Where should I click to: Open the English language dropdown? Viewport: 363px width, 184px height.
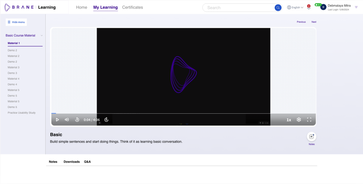(295, 7)
